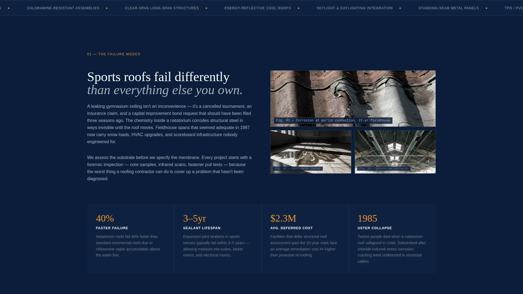This screenshot has width=523, height=294.
Task: Open the court water damage photo (Fig. 02)
Action: point(311,152)
